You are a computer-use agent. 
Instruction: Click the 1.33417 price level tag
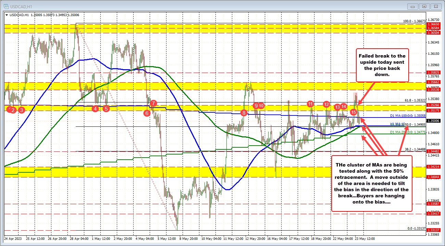[x=433, y=214]
